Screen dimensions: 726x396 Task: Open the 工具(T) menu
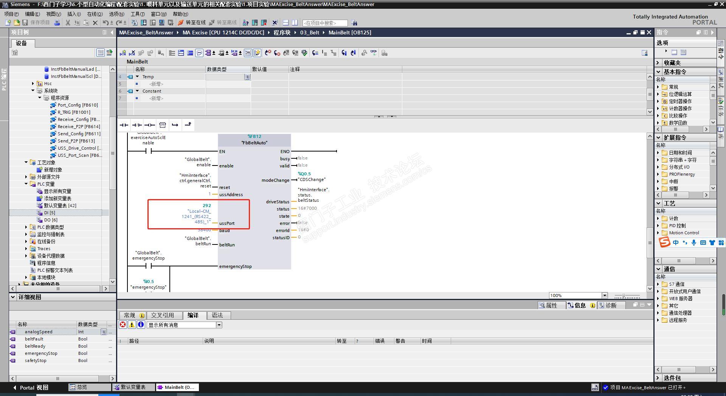(x=138, y=14)
